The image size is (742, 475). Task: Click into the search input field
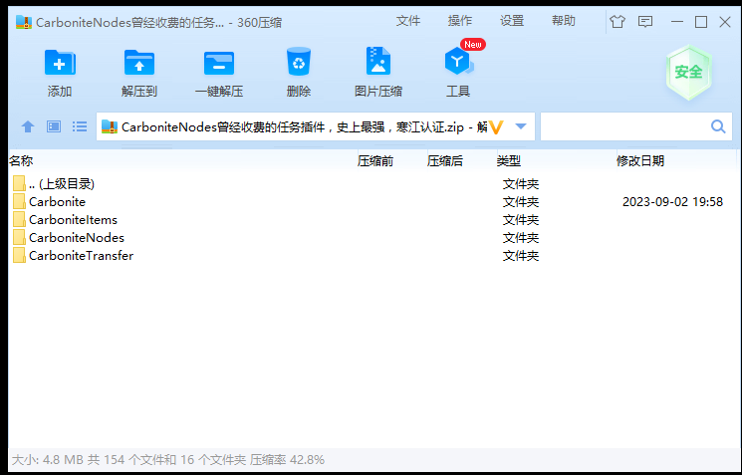623,126
